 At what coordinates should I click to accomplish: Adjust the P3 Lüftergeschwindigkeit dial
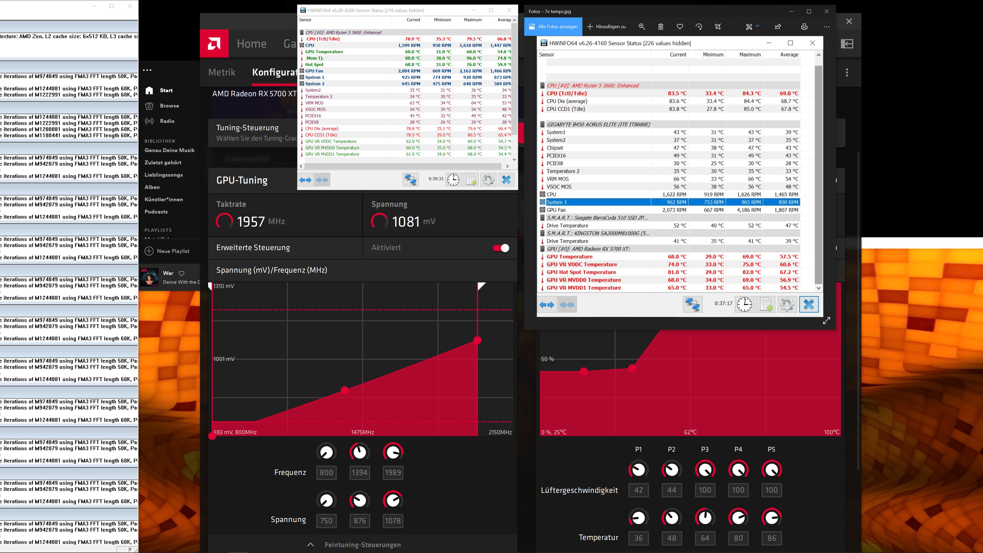coord(705,470)
